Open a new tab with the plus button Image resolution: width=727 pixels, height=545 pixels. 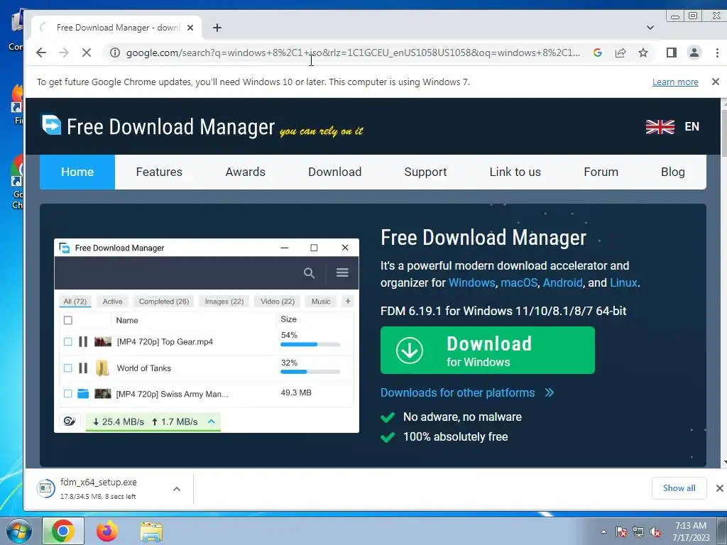pos(217,28)
